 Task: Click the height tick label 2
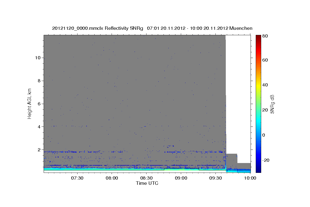click(39, 150)
